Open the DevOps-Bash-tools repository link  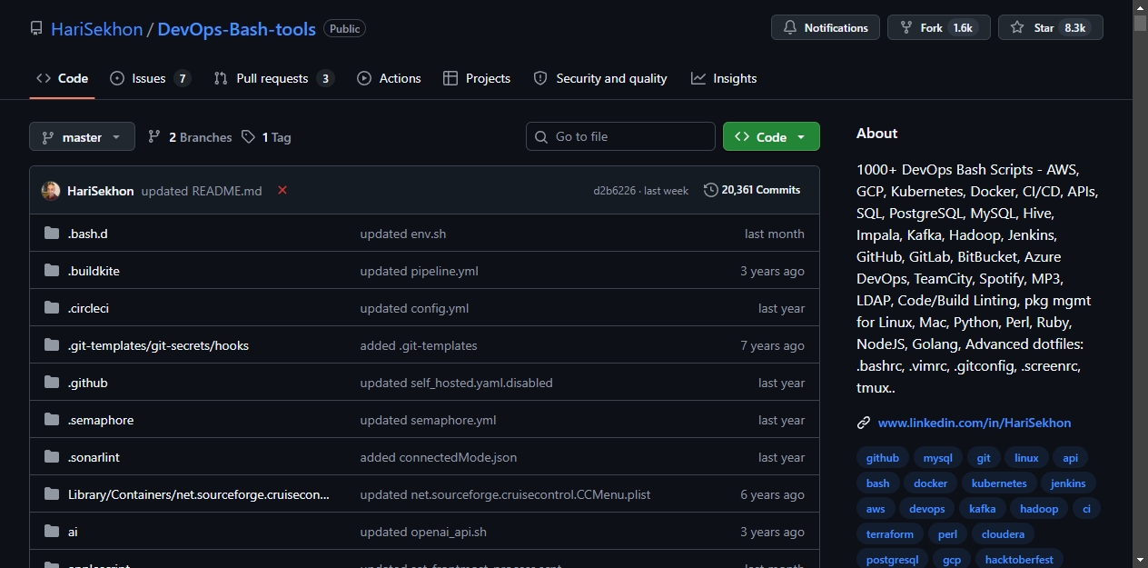237,29
